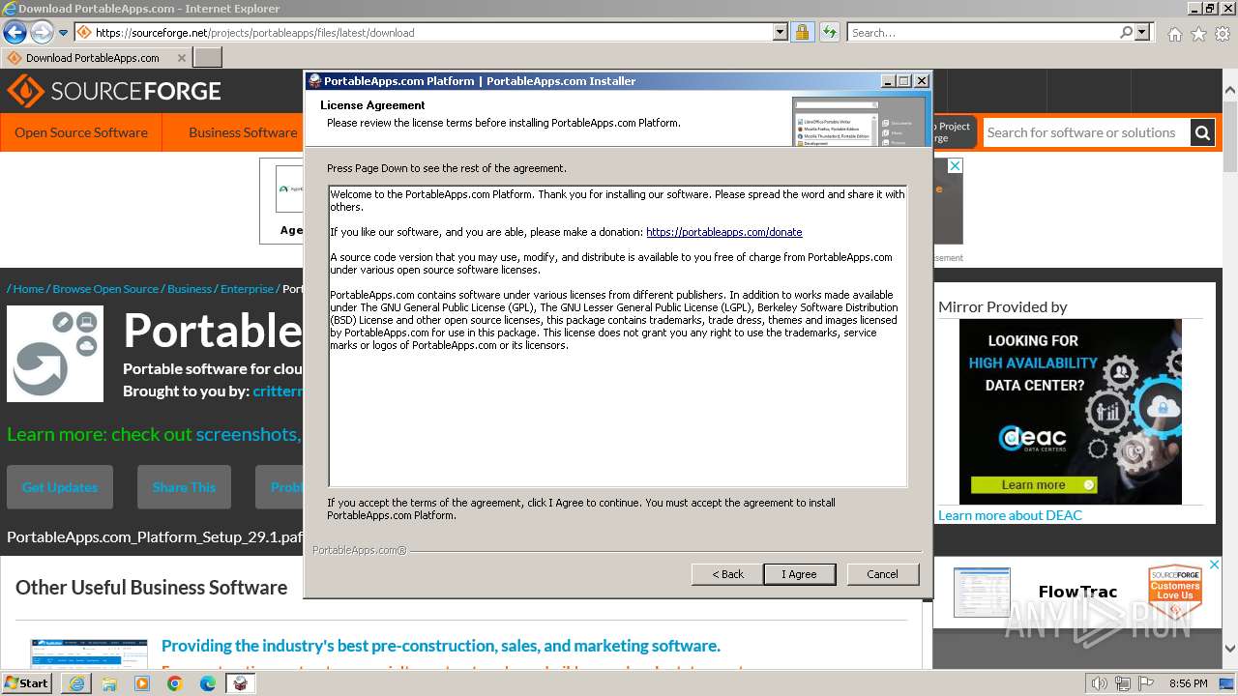Go back with the < Back button
Screen dimensions: 1238x696
pos(727,574)
